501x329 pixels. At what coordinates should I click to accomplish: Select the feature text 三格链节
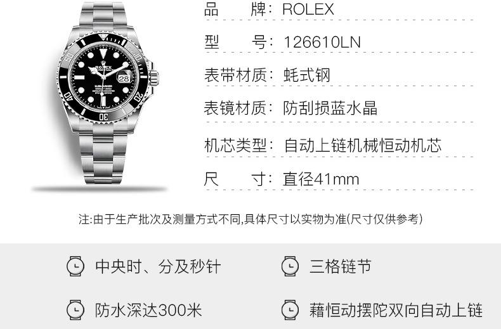pos(341,266)
